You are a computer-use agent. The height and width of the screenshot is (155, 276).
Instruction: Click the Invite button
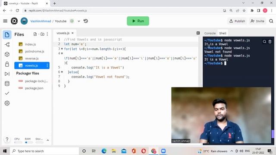257,21
